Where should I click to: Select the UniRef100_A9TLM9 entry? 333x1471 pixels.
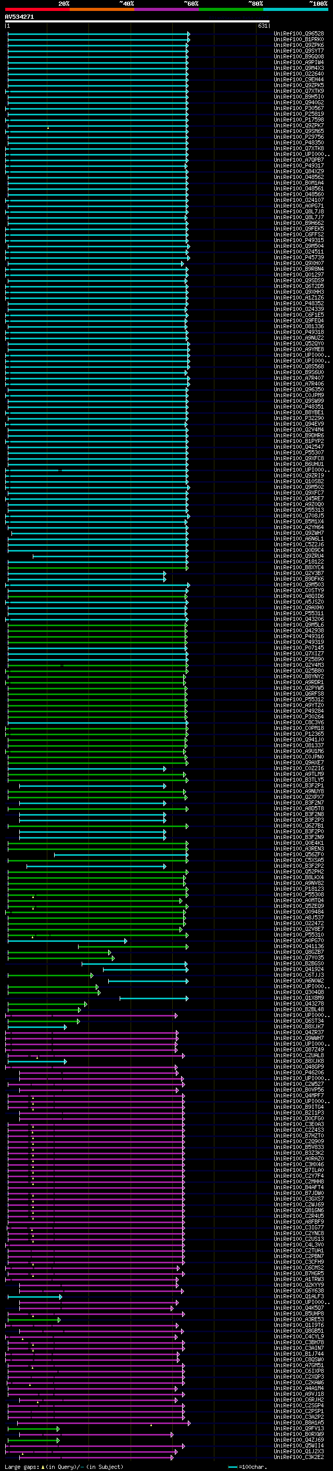tap(299, 774)
